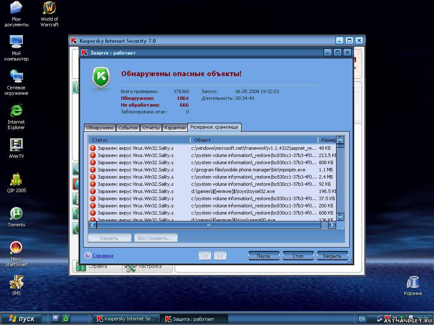Select the infected mpmpim.exe row
The height and width of the screenshot is (325, 434).
tap(212, 170)
